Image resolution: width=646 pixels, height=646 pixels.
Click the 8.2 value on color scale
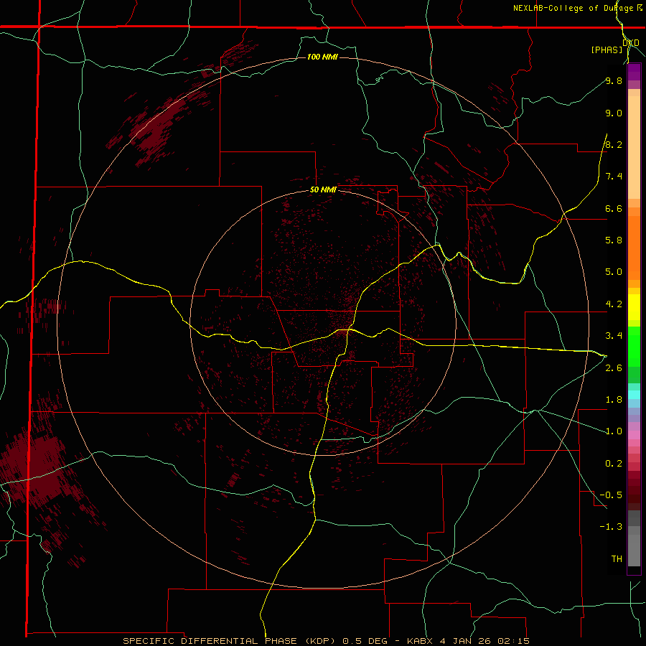614,144
